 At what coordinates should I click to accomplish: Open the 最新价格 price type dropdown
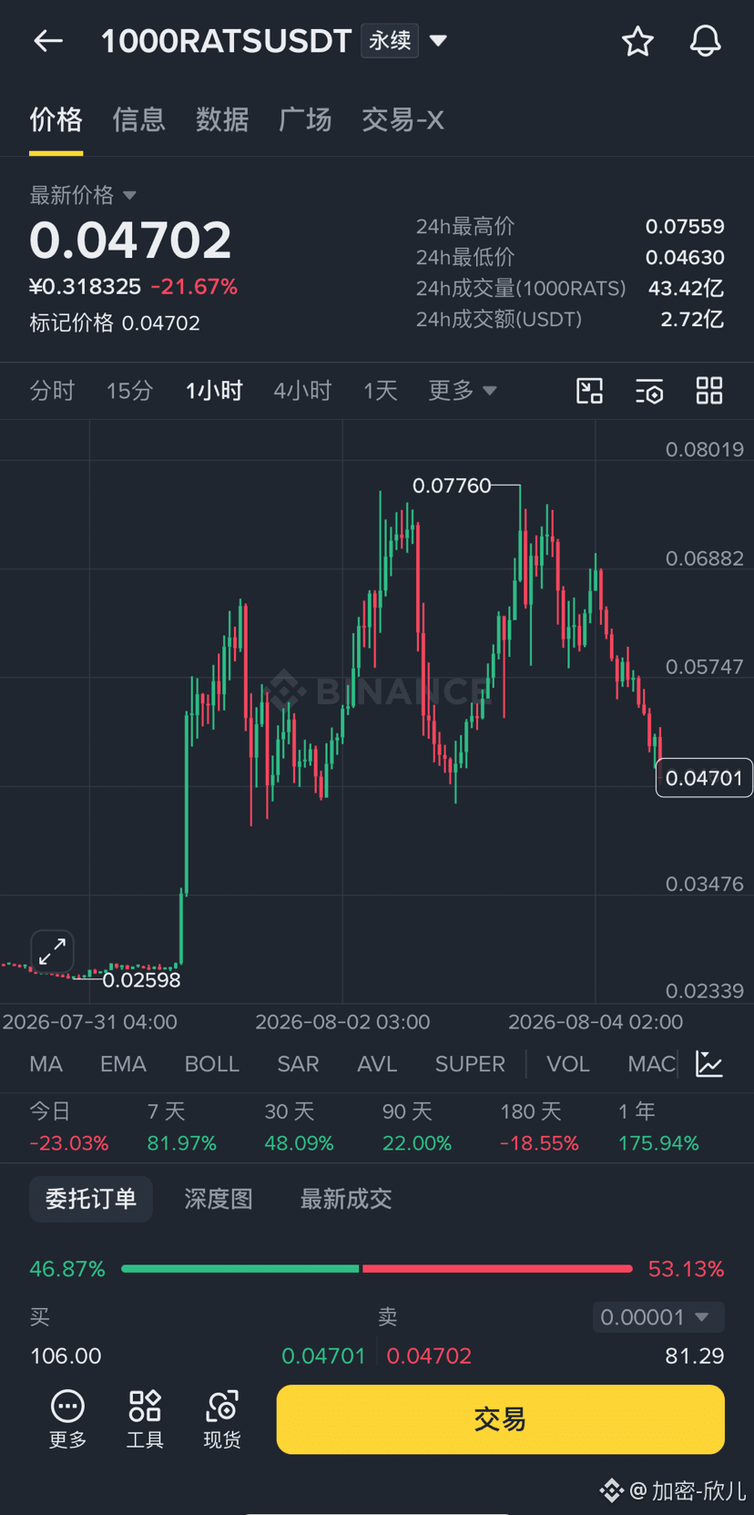pos(83,195)
